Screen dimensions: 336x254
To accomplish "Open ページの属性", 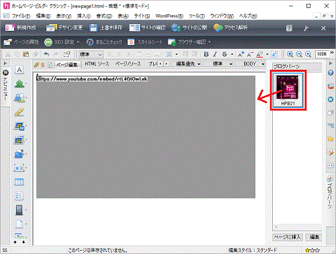I will click(22, 42).
